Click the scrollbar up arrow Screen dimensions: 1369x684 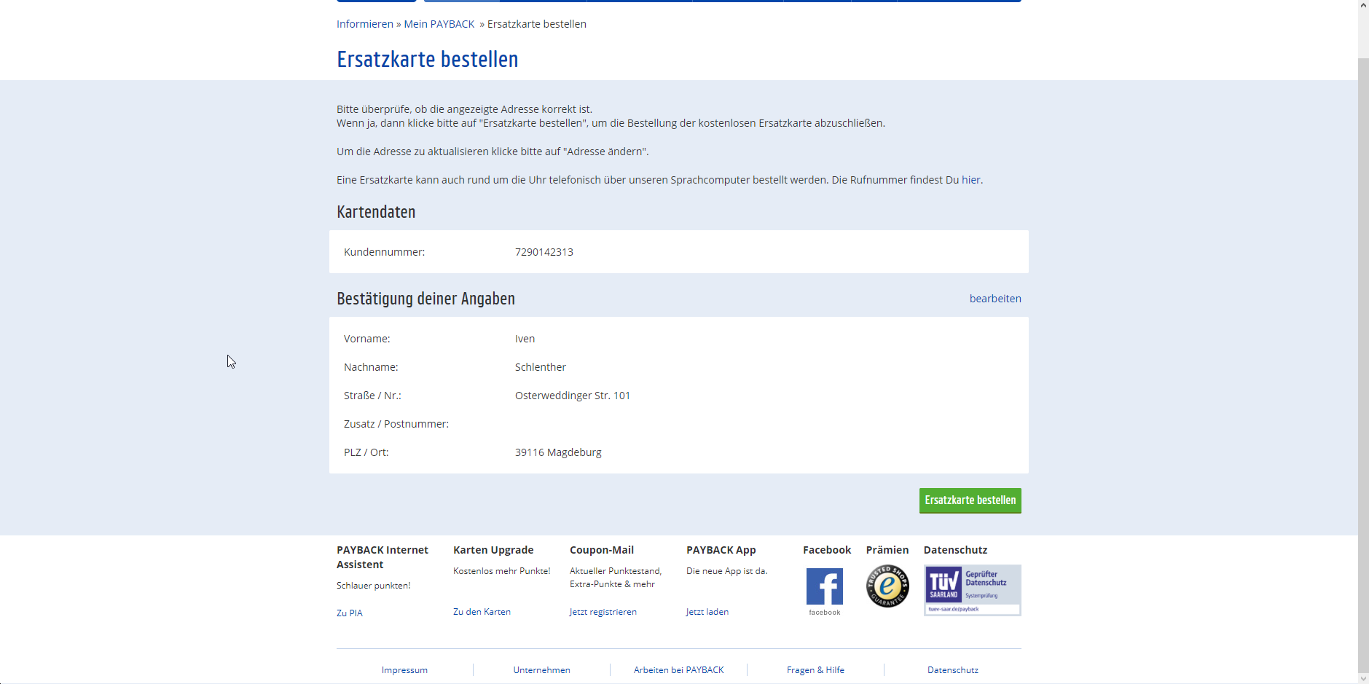click(x=1363, y=5)
